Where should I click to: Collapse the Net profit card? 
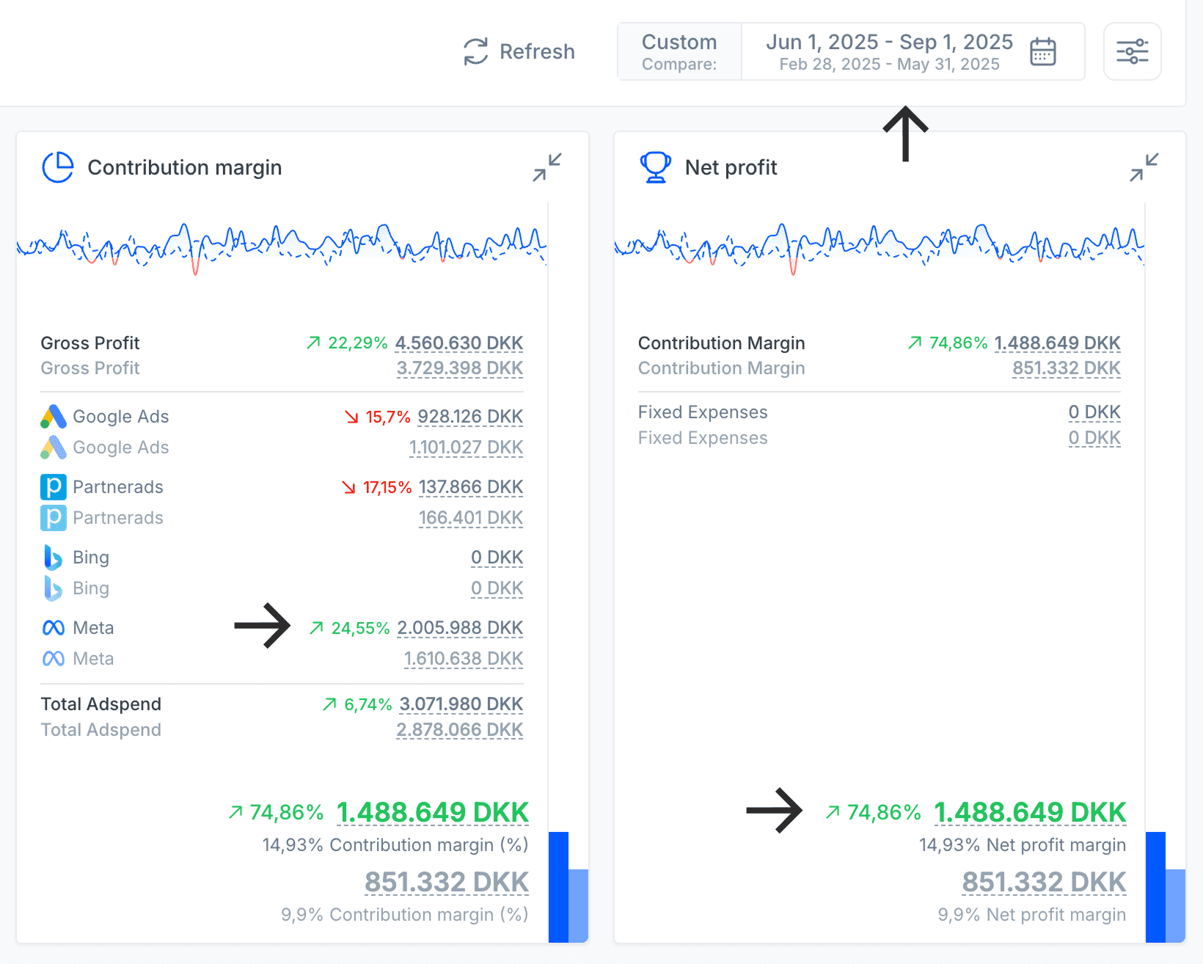[x=1144, y=167]
